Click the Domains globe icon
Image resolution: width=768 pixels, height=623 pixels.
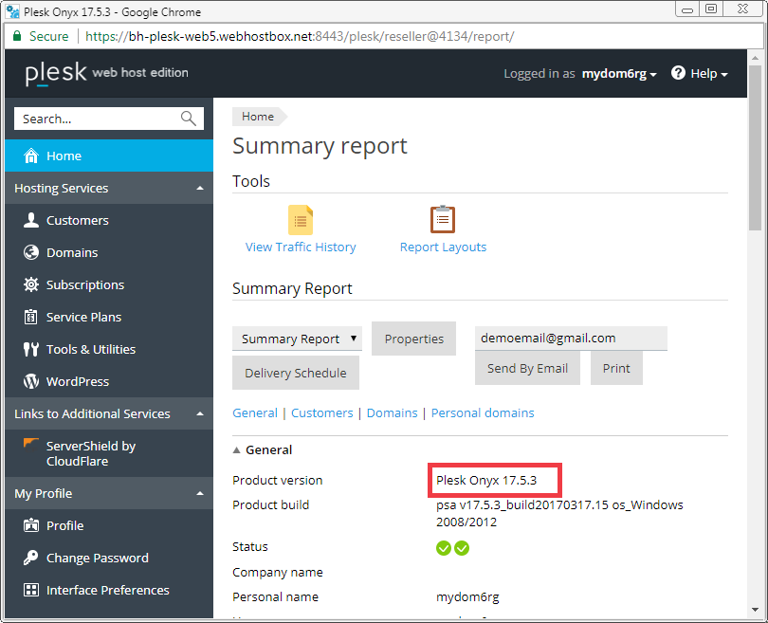tap(31, 253)
